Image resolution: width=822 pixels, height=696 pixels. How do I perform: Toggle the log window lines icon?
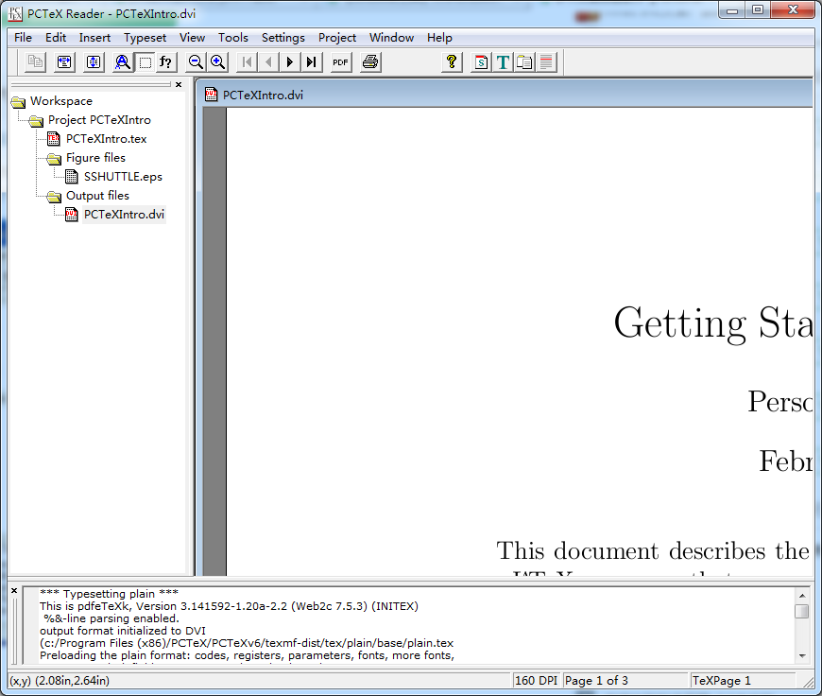point(546,61)
